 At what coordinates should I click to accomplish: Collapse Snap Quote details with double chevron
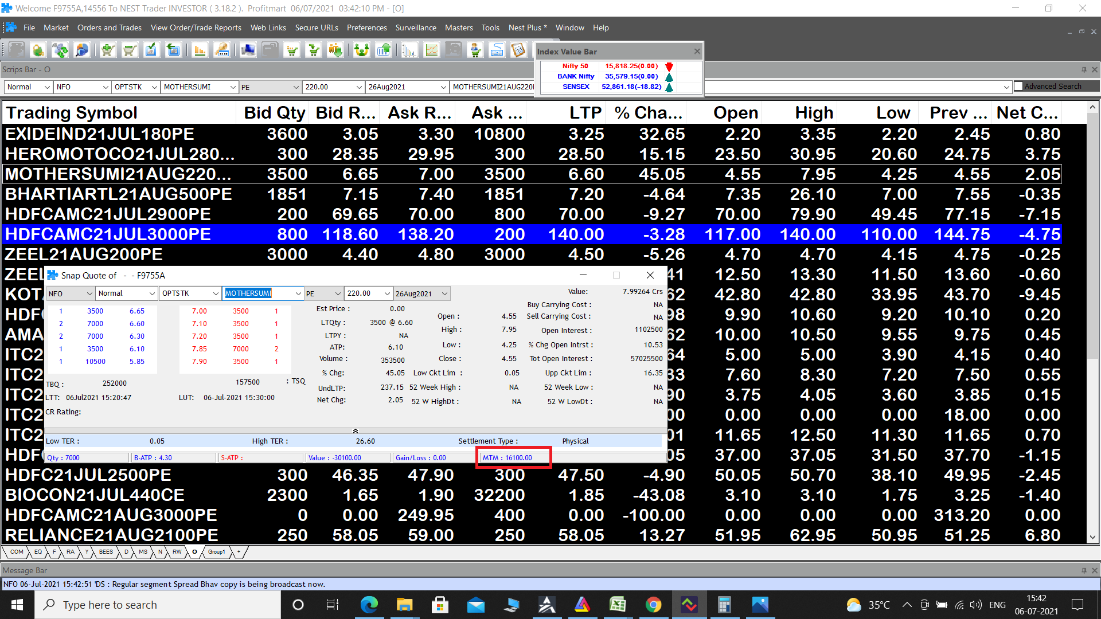coord(356,430)
